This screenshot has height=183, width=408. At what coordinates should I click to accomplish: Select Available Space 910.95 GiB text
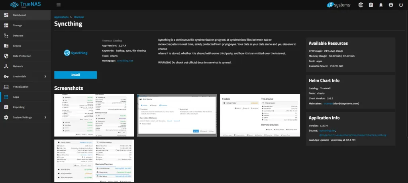click(x=326, y=66)
